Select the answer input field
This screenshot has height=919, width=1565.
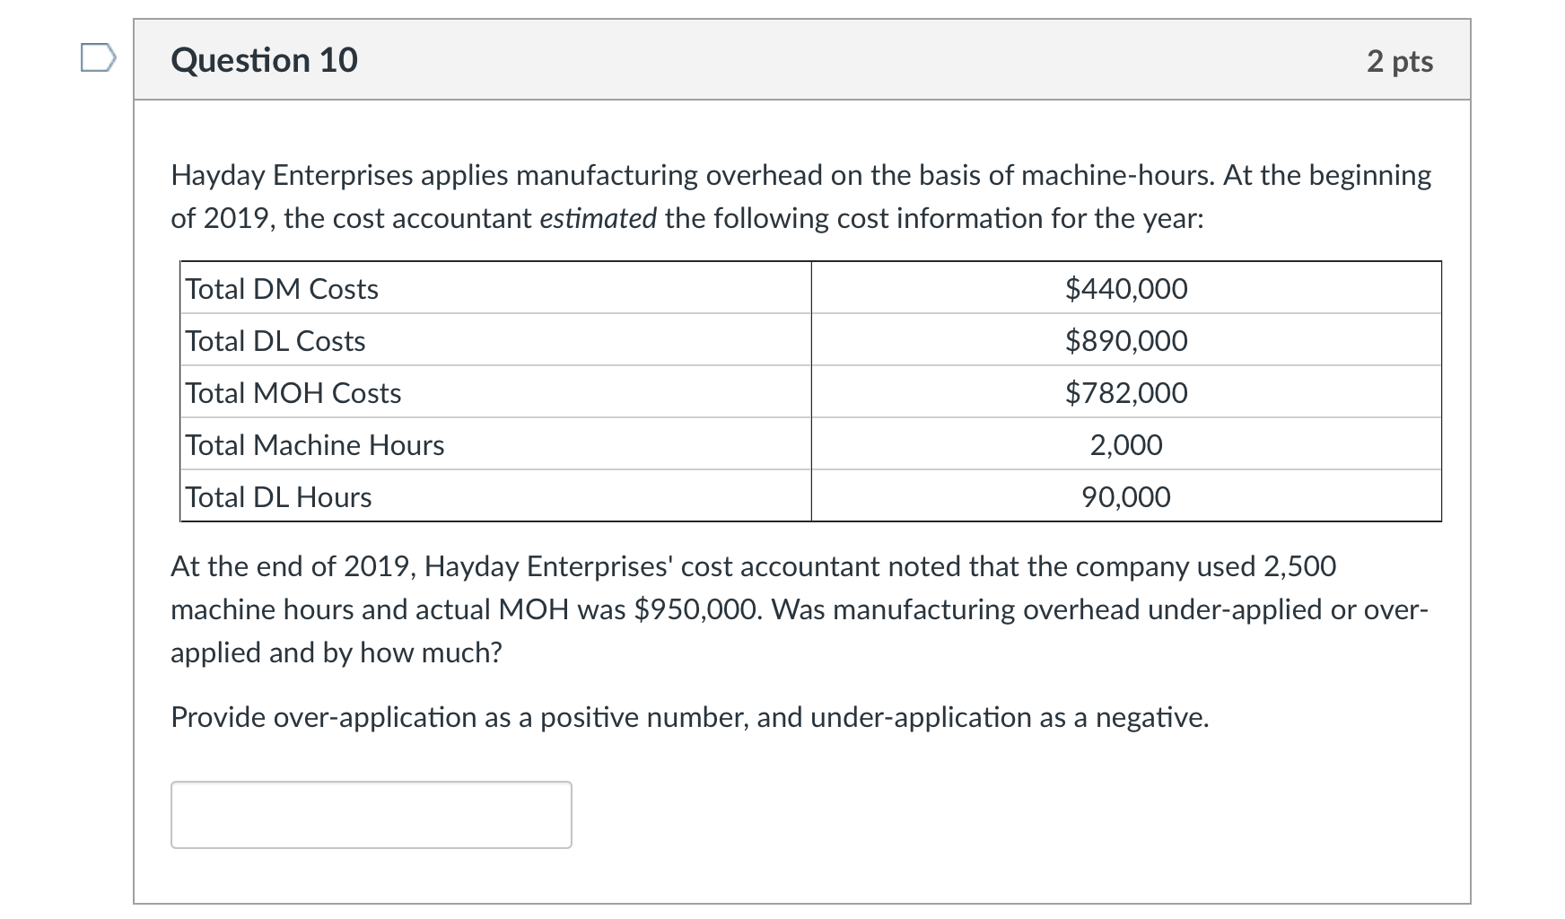pyautogui.click(x=371, y=813)
